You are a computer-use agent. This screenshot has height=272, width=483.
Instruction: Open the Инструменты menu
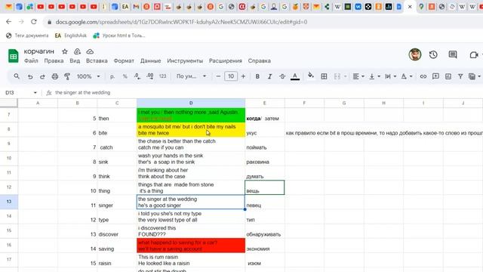[185, 60]
